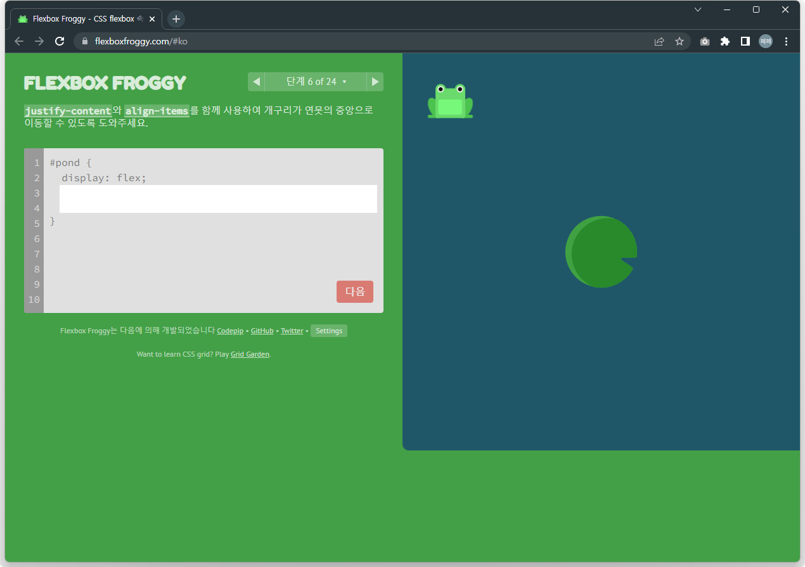View site information lock icon
The height and width of the screenshot is (567, 805).
(x=85, y=41)
